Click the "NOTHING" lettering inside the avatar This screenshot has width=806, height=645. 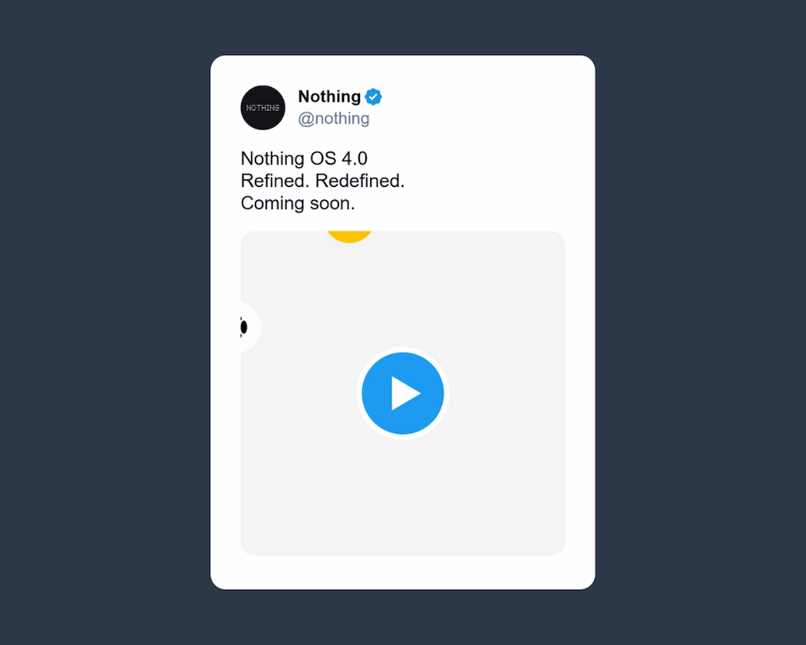tap(263, 107)
